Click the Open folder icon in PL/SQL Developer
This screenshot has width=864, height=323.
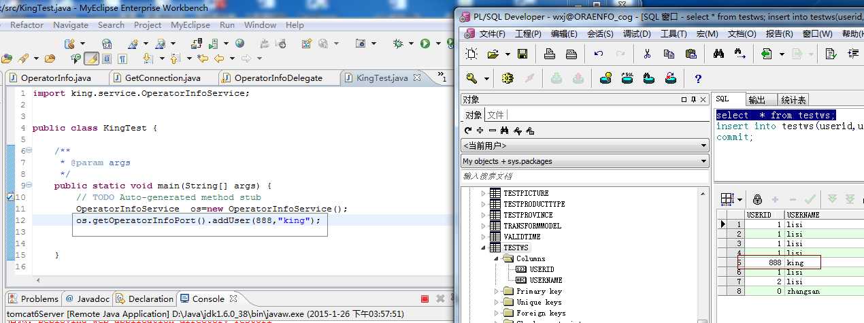[x=493, y=54]
